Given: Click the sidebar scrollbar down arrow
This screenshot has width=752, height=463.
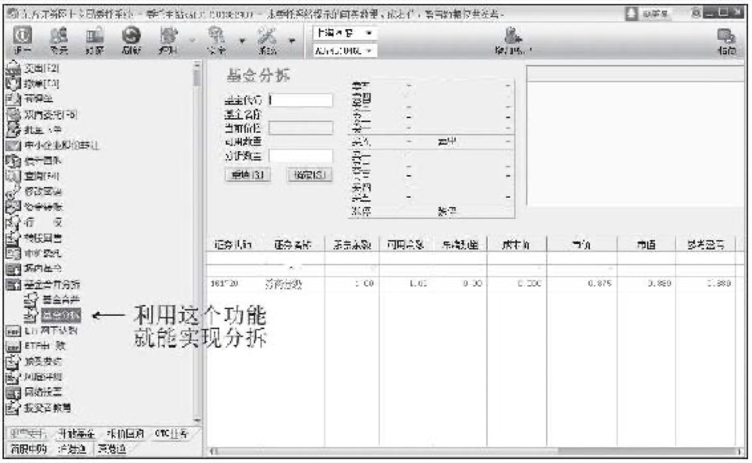Looking at the screenshot, I should click(197, 419).
